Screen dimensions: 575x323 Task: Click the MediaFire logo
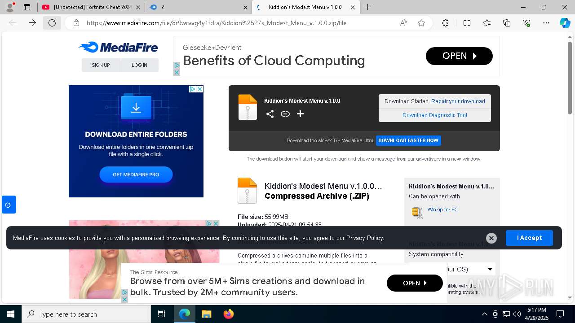click(x=118, y=47)
